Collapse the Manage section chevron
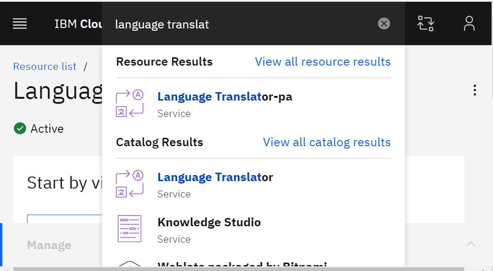 471,244
